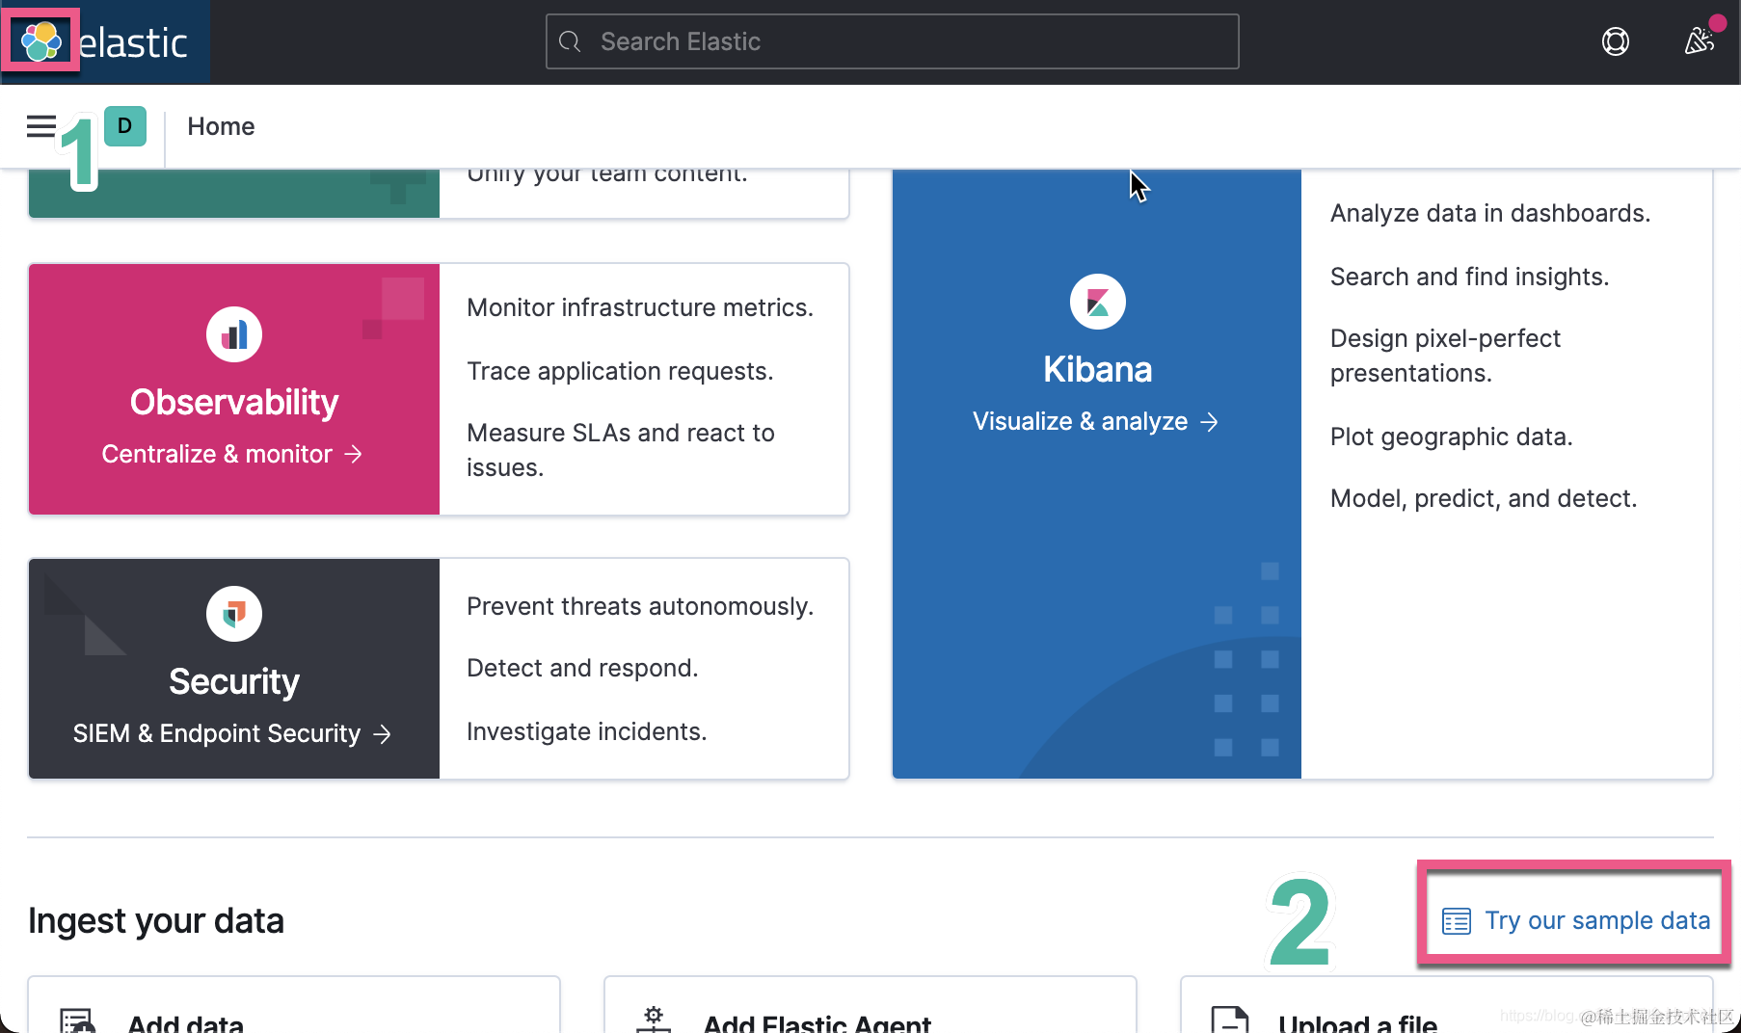1741x1033 pixels.
Task: Open the D space avatar selector
Action: point(125,126)
